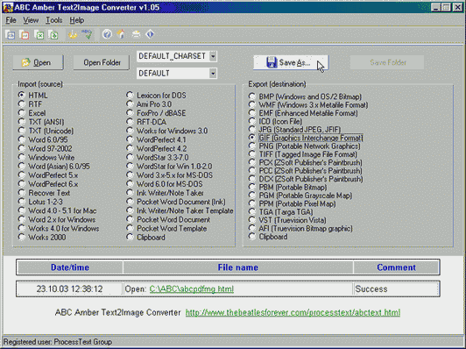
Task: Click the house home page toolbar icon
Action: (121, 34)
